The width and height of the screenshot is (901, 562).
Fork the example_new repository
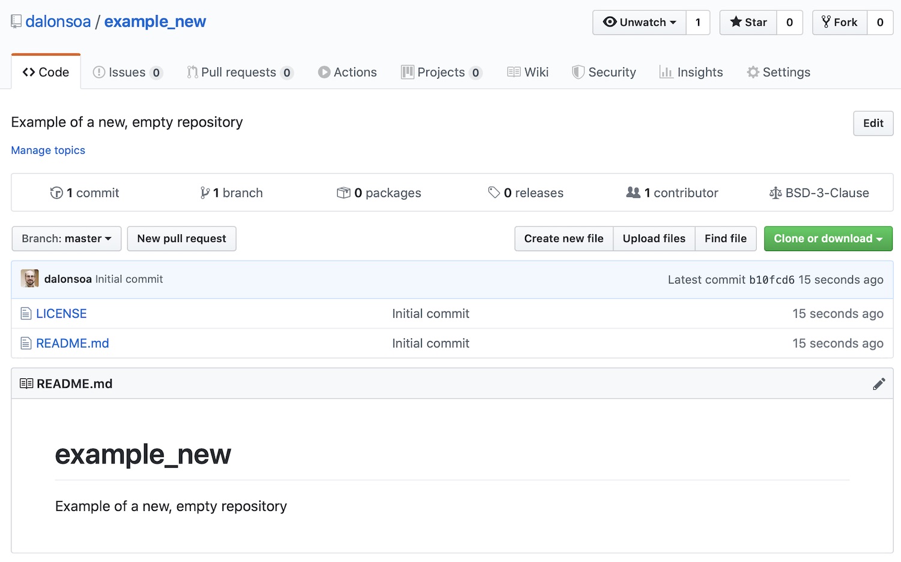point(840,22)
